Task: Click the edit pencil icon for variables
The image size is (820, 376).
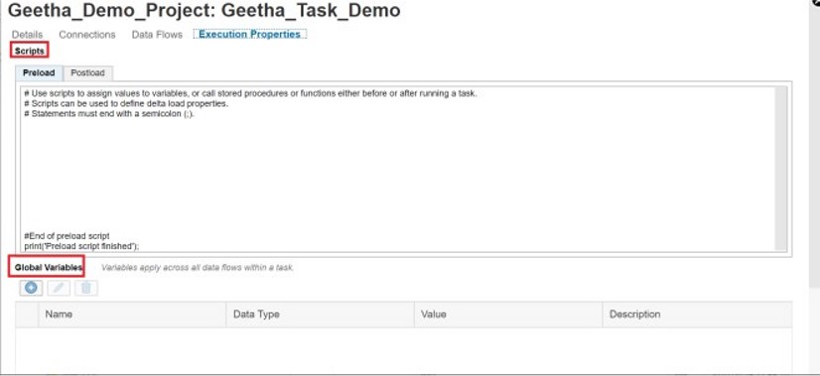Action: pyautogui.click(x=59, y=288)
